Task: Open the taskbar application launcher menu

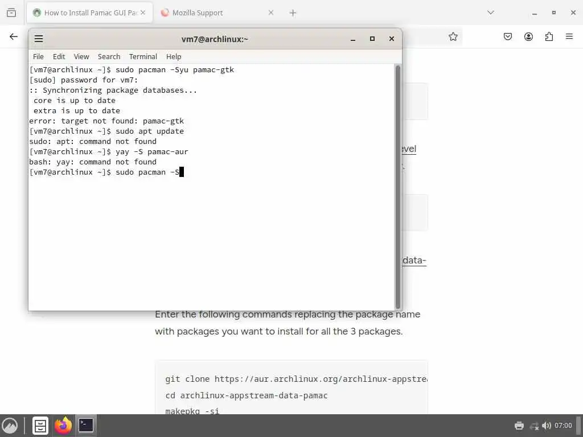Action: click(x=10, y=426)
